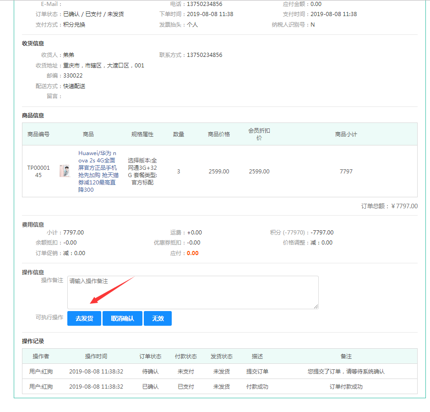The image size is (430, 412).
Task: Click the 去发货 button
Action: point(84,318)
